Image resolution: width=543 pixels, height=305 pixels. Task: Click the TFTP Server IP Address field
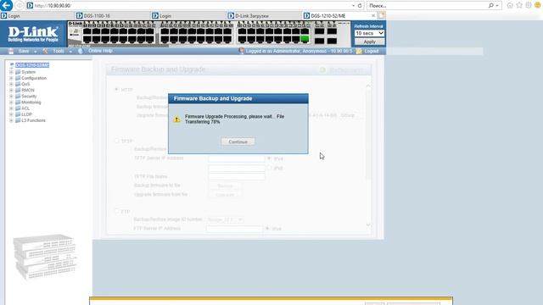[237, 158]
